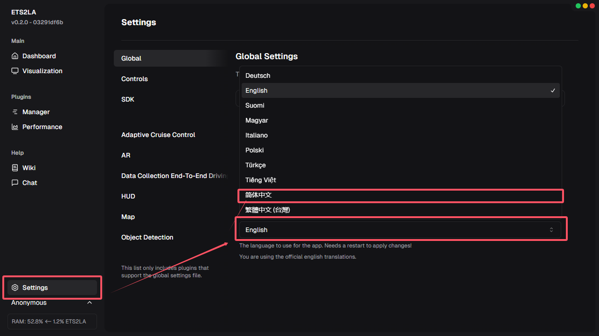Go to Dashboard page
Viewport: 599px width, 336px height.
click(52, 56)
